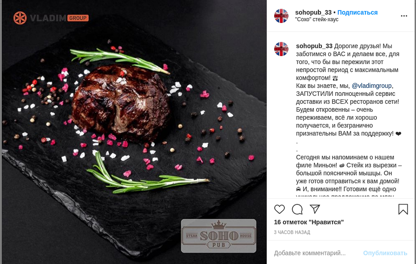View the 16 отметок "Нравится" likes list
416x264 pixels.
tap(309, 222)
